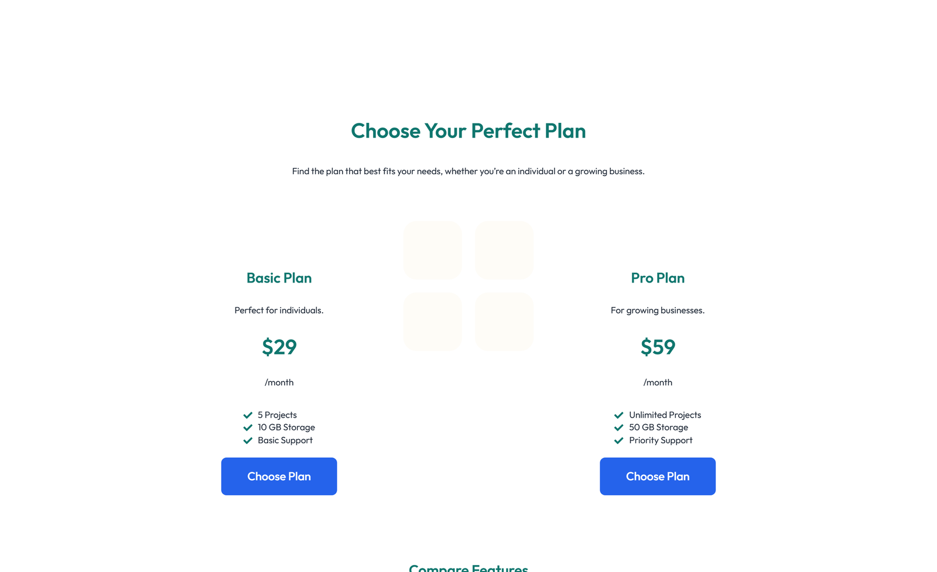
Task: Click the bottom-right decorative tile
Action: tap(504, 321)
